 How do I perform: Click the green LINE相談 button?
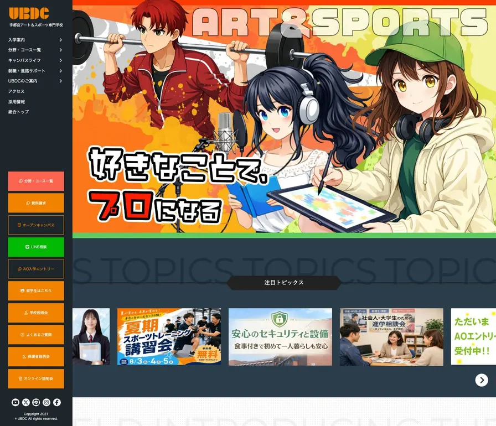36,247
